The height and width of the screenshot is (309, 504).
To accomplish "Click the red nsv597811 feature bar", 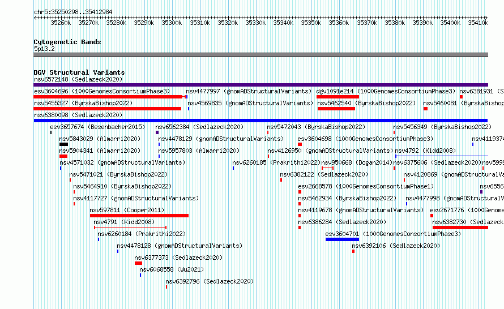I will [x=139, y=216].
